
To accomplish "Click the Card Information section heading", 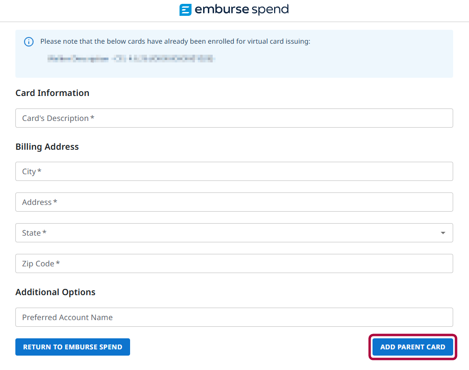I will point(52,93).
